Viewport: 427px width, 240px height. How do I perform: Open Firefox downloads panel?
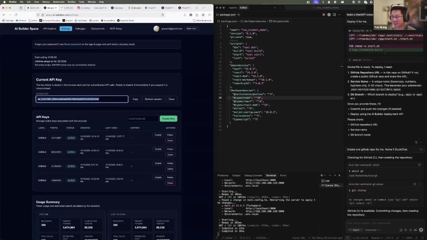pos(185,15)
